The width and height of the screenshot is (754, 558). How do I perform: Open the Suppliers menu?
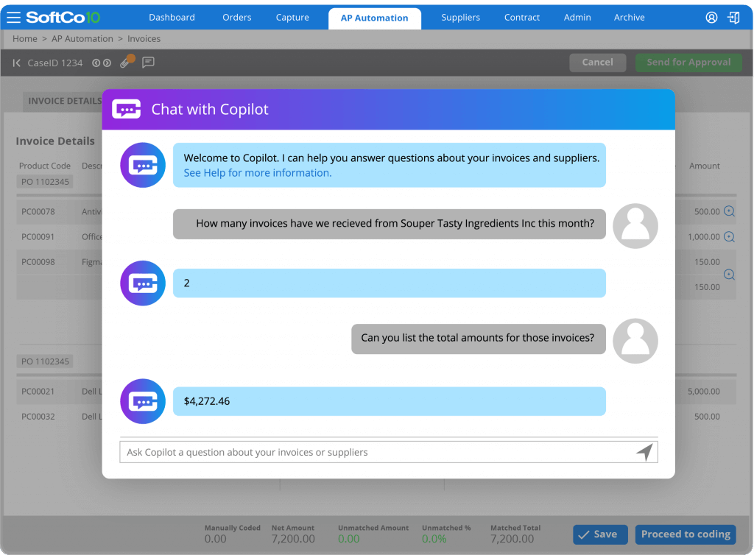[x=461, y=18]
